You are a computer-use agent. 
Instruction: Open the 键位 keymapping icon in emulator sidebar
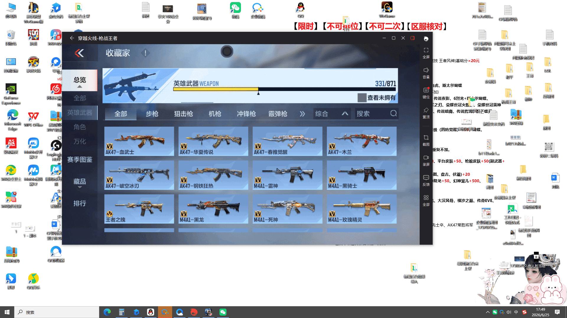coord(426,90)
